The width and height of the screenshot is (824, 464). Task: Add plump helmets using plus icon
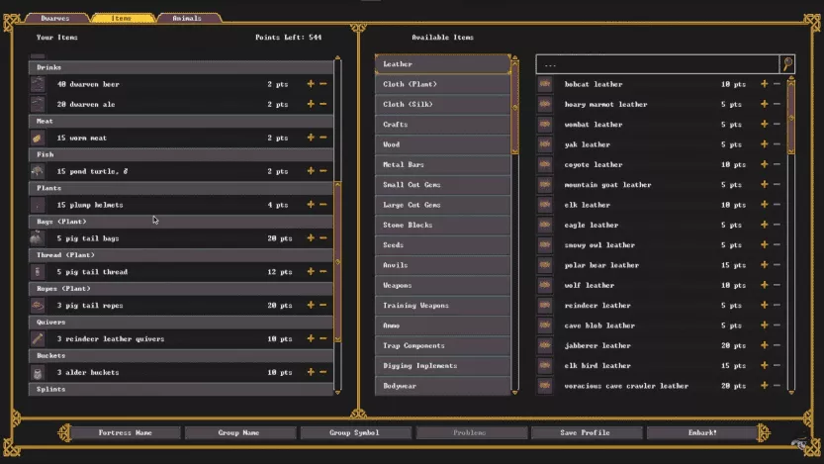click(x=311, y=205)
